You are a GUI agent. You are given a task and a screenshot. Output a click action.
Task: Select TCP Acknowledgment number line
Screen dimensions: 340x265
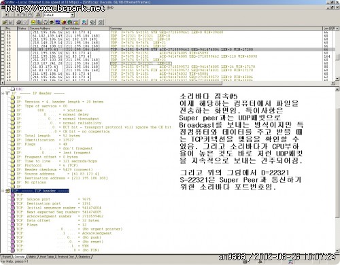click(60, 216)
